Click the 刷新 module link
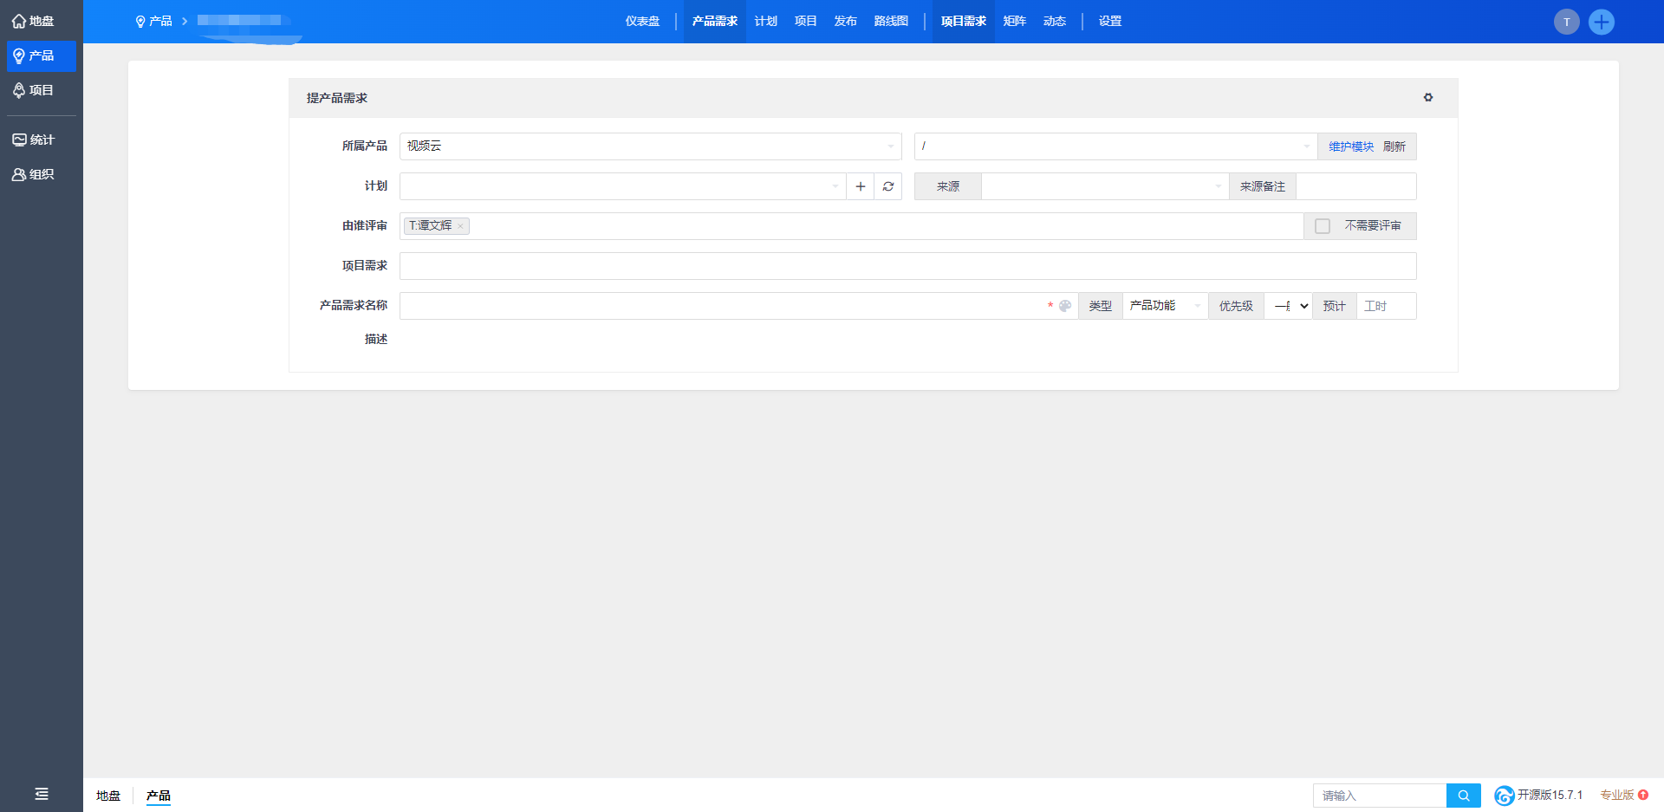 [1394, 146]
